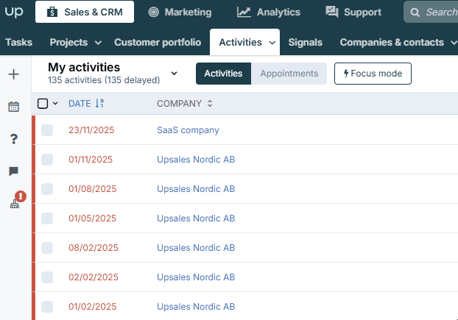The image size is (458, 320).
Task: Click the DATE sort order icon
Action: [x=99, y=103]
